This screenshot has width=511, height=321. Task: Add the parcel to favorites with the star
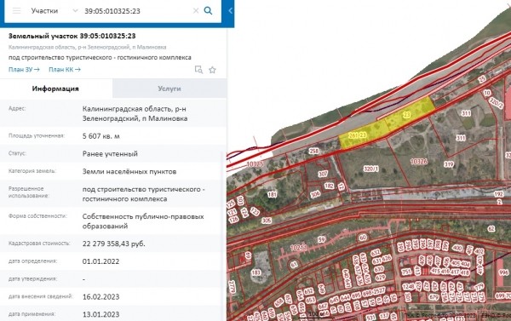pyautogui.click(x=212, y=70)
